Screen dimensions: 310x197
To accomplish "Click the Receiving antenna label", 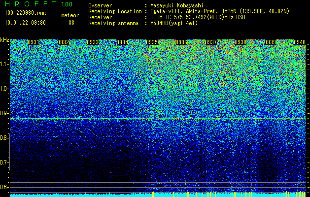I will point(113,23).
